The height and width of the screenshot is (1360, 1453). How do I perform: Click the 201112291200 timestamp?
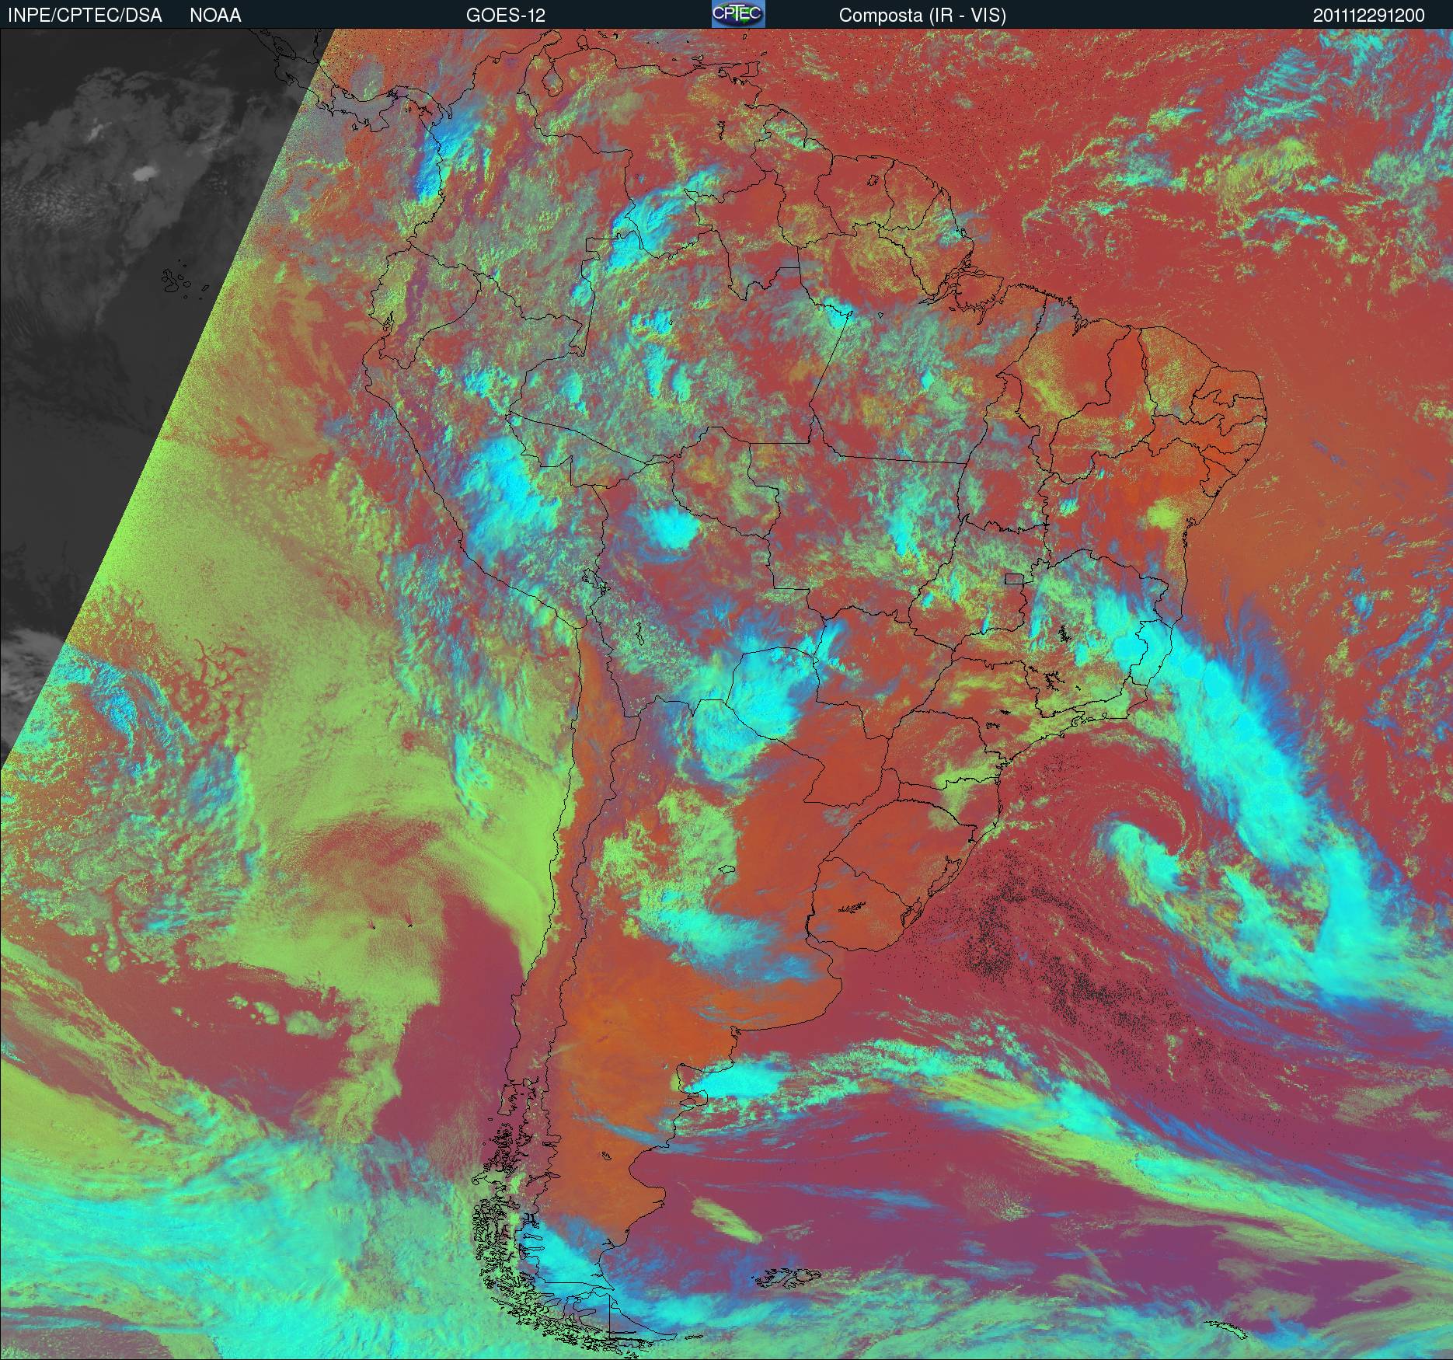click(x=1369, y=16)
